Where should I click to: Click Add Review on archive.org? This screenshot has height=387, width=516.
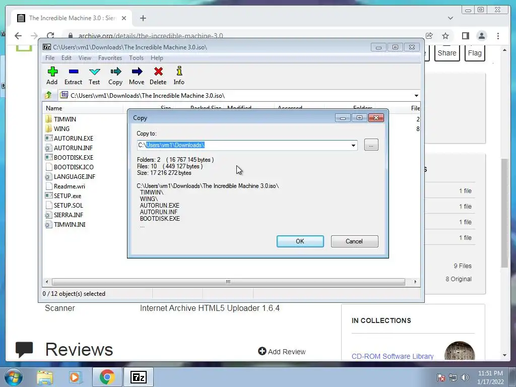tap(282, 352)
